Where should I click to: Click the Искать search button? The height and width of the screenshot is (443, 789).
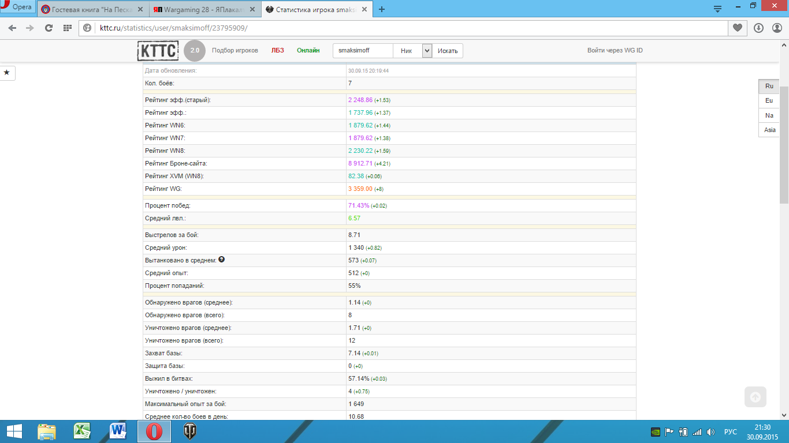click(448, 51)
